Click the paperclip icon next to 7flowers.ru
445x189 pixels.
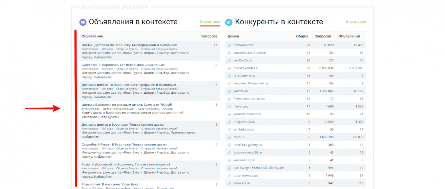click(229, 183)
